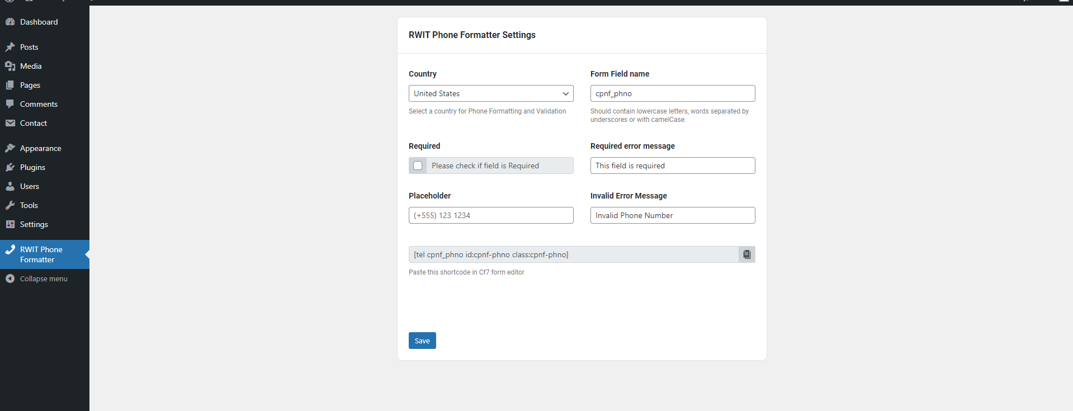
Task: Copy the shortcode with clipboard icon
Action: coord(747,254)
